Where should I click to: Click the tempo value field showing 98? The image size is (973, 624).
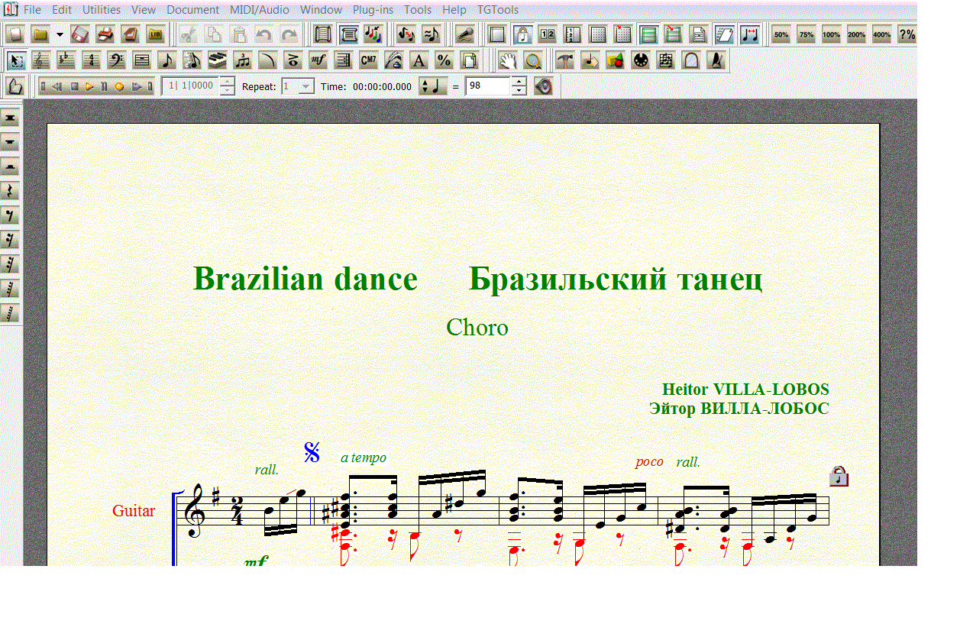click(488, 86)
